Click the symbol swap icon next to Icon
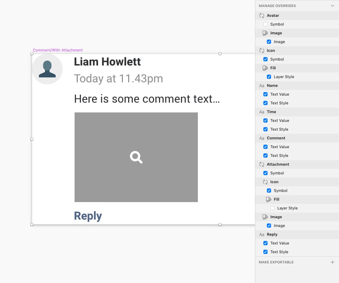This screenshot has width=339, height=283. [x=262, y=50]
